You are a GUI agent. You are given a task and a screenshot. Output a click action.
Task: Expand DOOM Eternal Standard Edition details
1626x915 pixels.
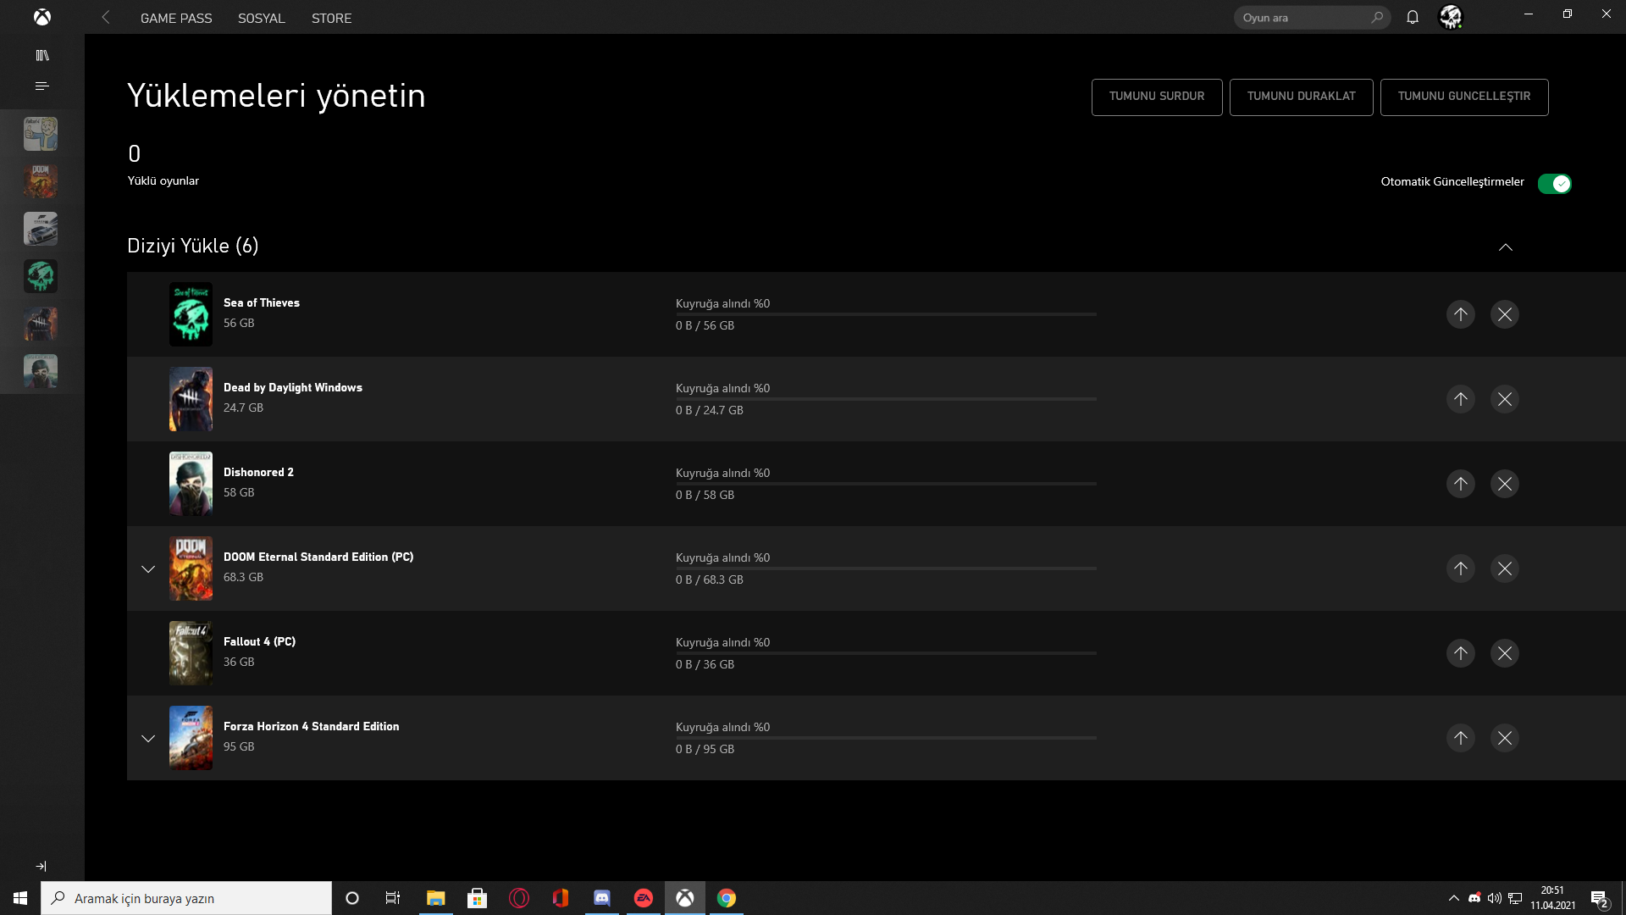148,569
